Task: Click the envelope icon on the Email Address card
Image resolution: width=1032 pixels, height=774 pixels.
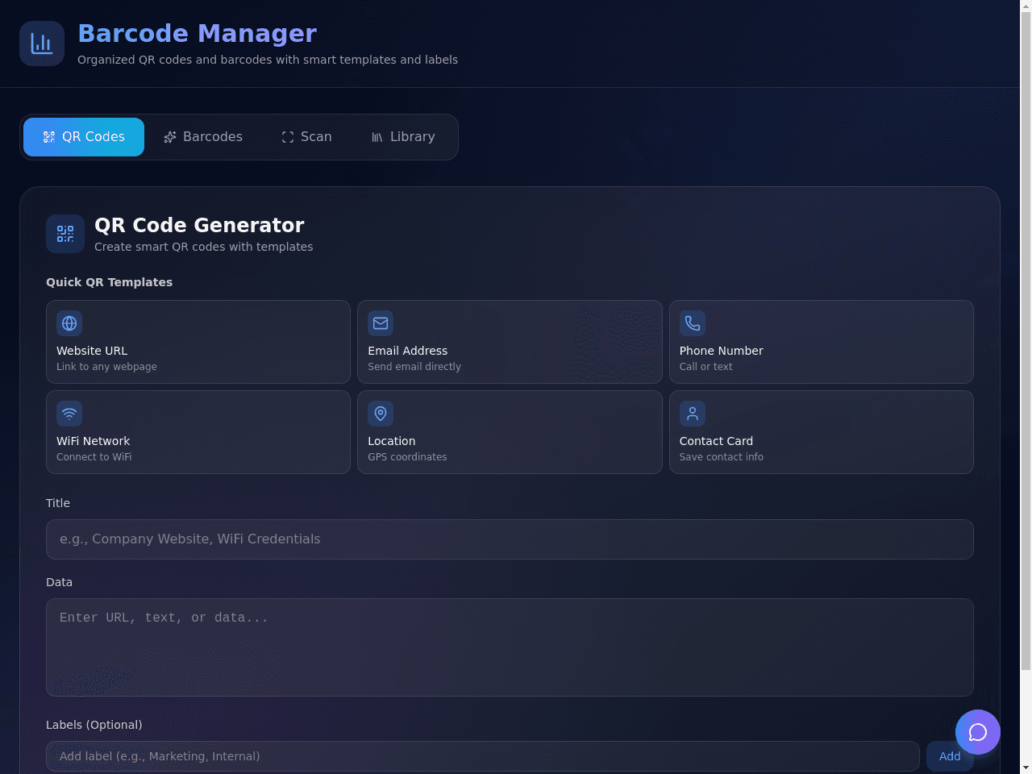Action: click(x=381, y=323)
